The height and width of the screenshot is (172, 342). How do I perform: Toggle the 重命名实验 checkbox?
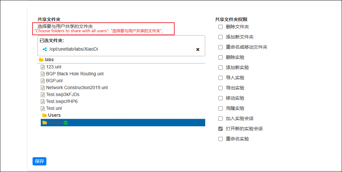point(221,139)
